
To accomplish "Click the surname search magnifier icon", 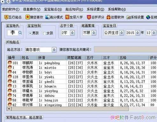I will [x=20, y=33].
